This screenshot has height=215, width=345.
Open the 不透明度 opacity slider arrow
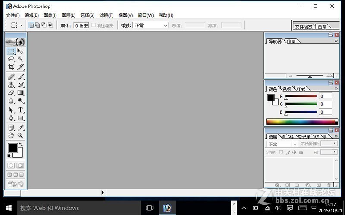pyautogui.click(x=335, y=144)
